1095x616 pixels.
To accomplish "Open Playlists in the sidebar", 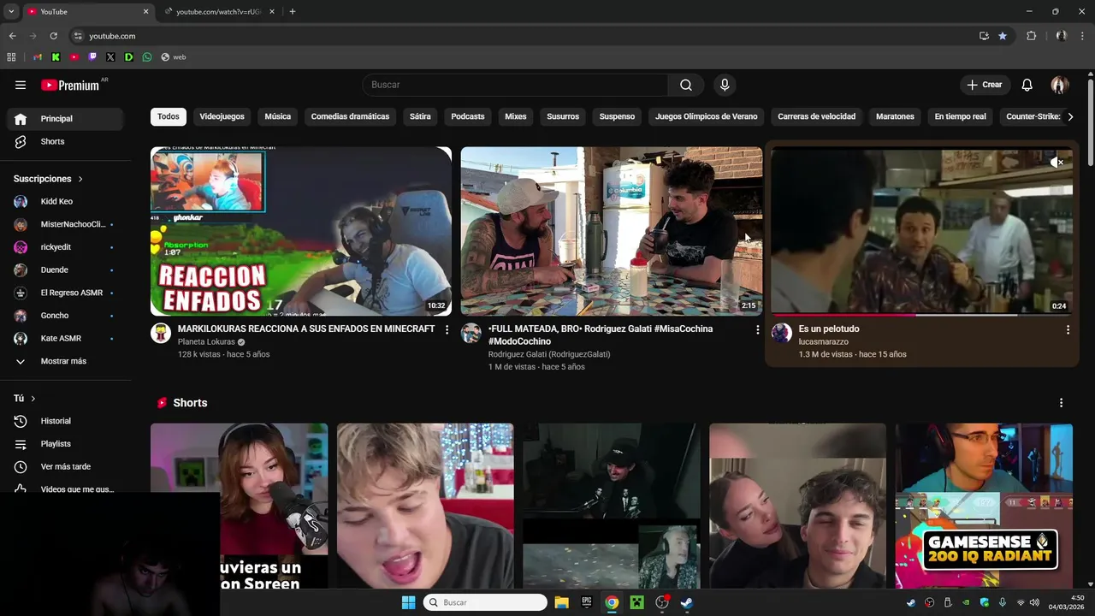I will [65, 444].
